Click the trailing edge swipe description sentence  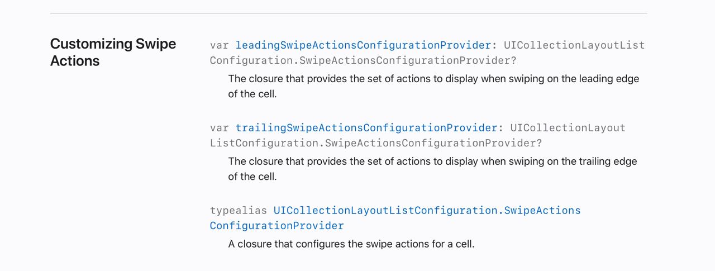[432, 161]
